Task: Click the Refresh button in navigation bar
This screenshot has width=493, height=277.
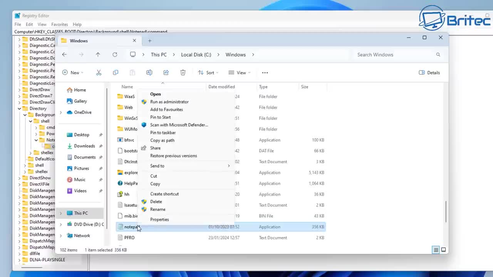Action: tap(115, 55)
